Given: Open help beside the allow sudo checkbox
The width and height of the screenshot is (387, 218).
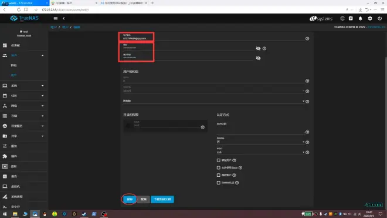Looking at the screenshot, I should click(x=240, y=168).
